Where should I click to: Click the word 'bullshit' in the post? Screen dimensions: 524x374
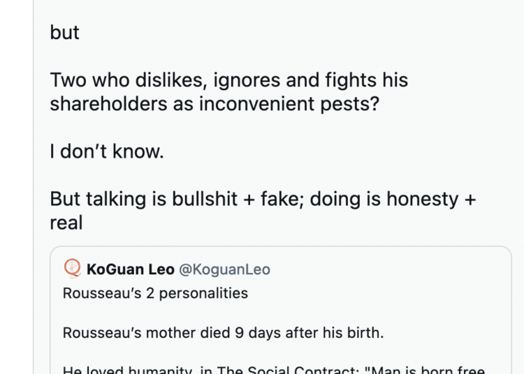pos(205,199)
